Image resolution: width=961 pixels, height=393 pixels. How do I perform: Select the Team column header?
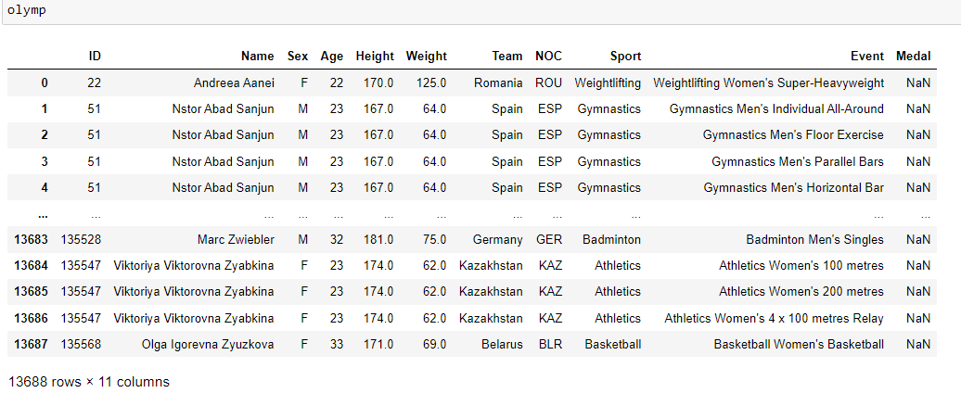coord(506,57)
